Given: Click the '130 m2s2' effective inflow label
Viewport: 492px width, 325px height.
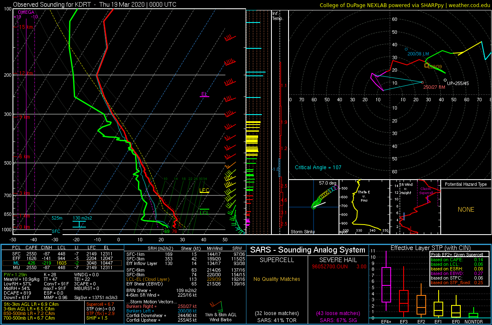Looking at the screenshot, I should [x=83, y=218].
